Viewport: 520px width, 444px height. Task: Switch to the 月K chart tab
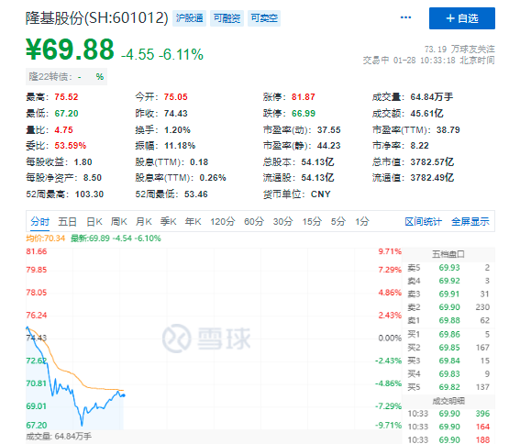[x=144, y=221]
